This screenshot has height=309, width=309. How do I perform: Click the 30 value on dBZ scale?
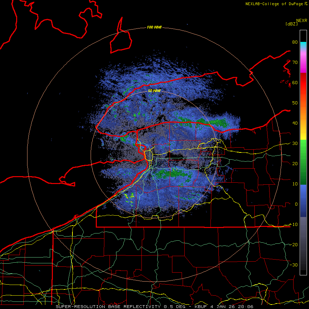pyautogui.click(x=295, y=144)
